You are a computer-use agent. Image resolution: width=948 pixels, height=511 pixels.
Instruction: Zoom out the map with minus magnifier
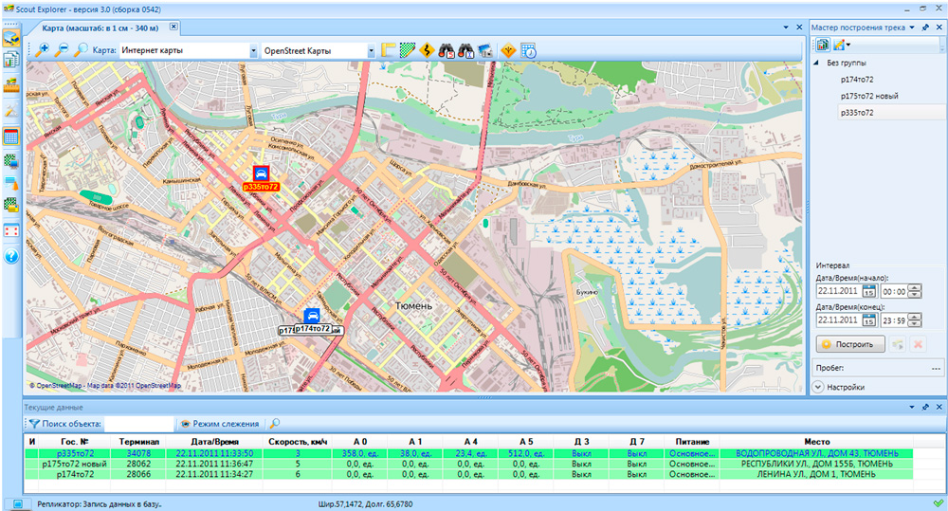61,51
